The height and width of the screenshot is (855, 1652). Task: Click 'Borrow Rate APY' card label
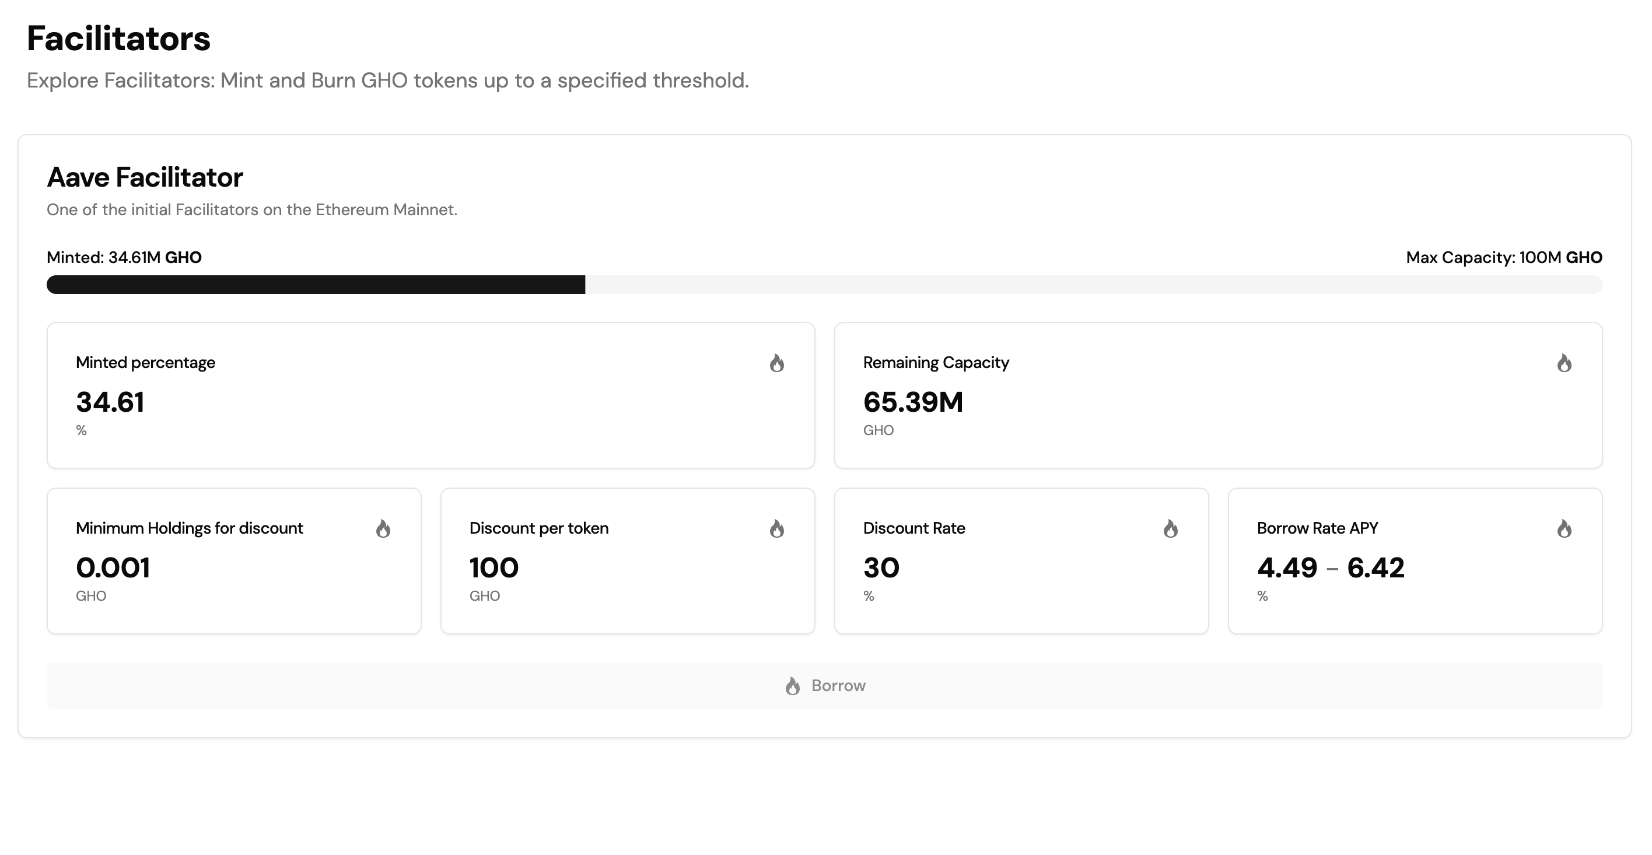pyautogui.click(x=1317, y=528)
